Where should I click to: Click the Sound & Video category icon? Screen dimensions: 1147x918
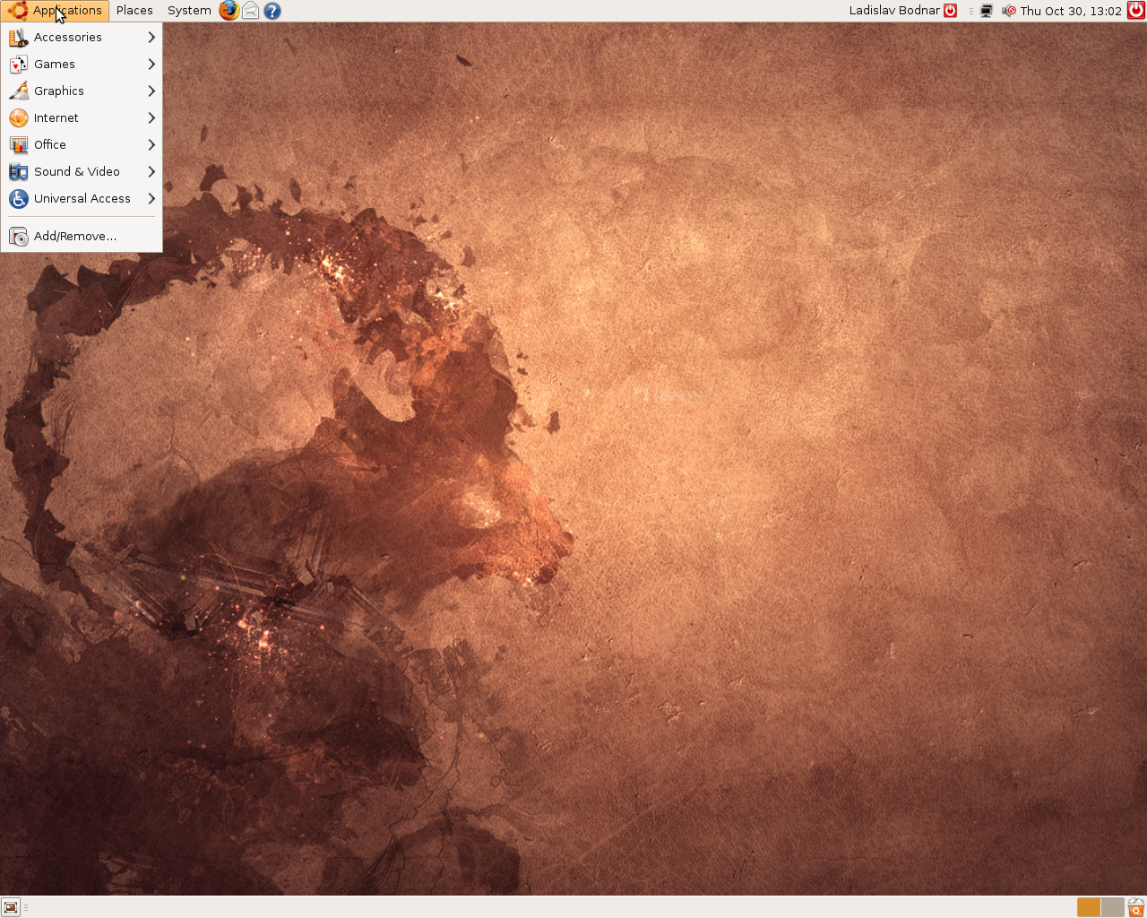[19, 172]
